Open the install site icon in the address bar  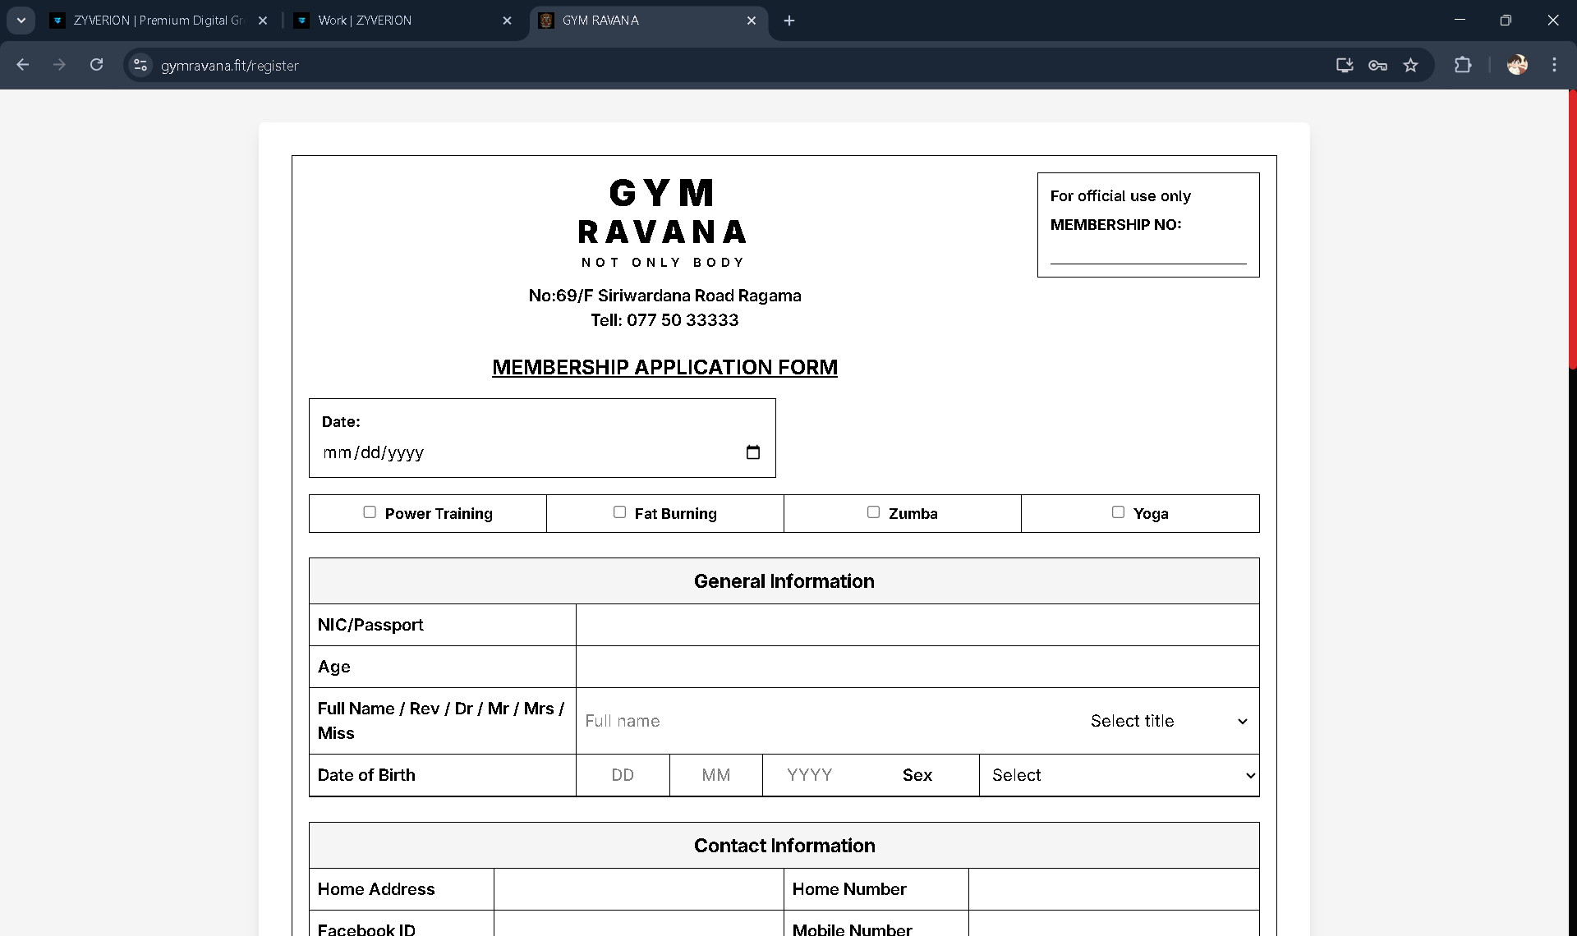click(1344, 65)
